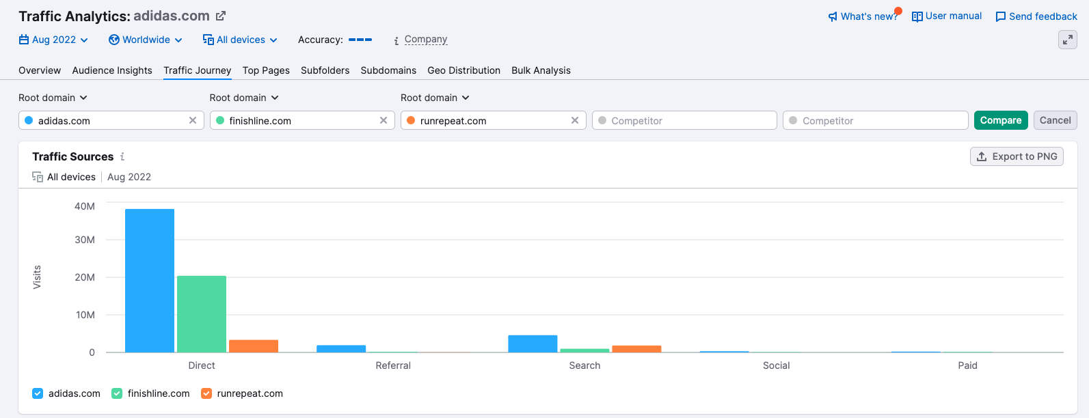Click the globe icon beside Worldwide
This screenshot has height=418, width=1089.
[114, 40]
